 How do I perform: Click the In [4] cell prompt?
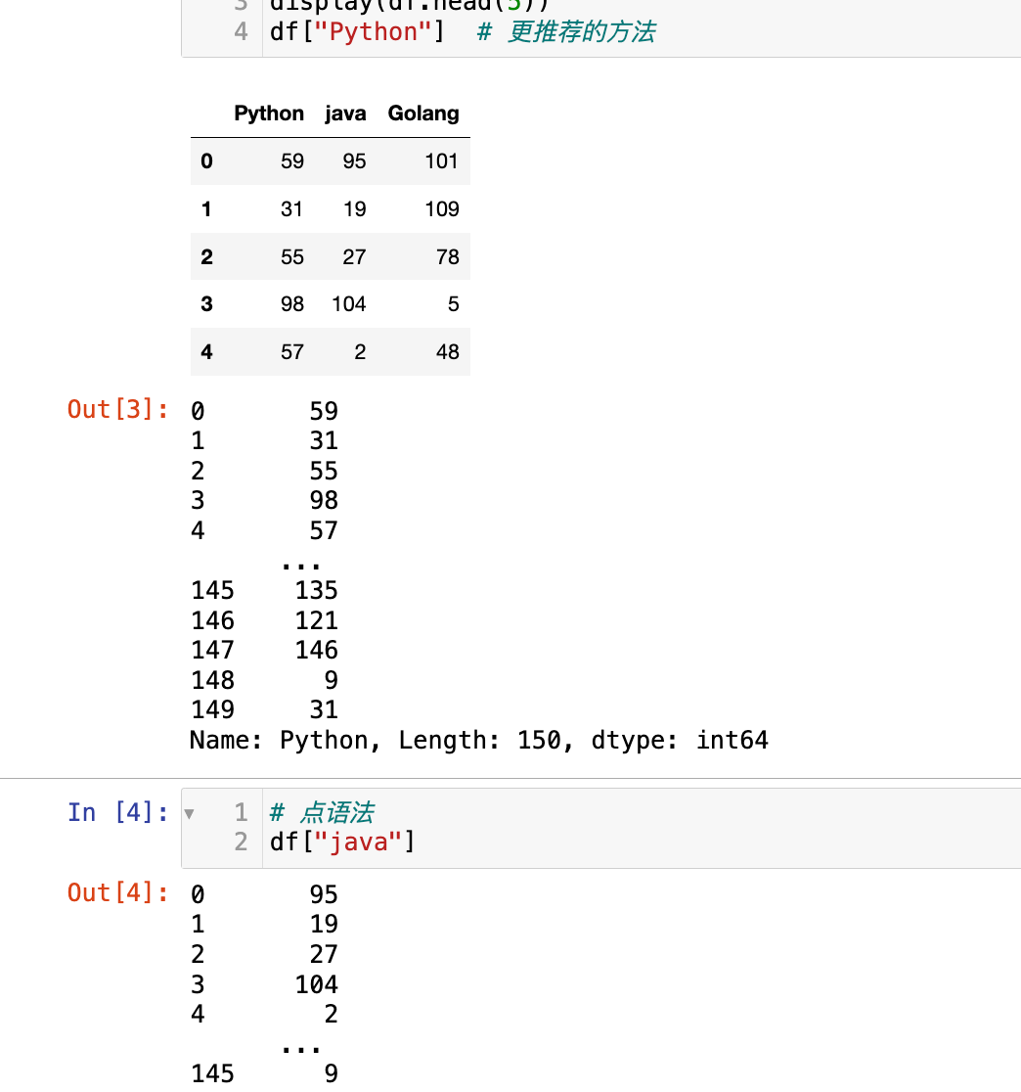click(118, 812)
